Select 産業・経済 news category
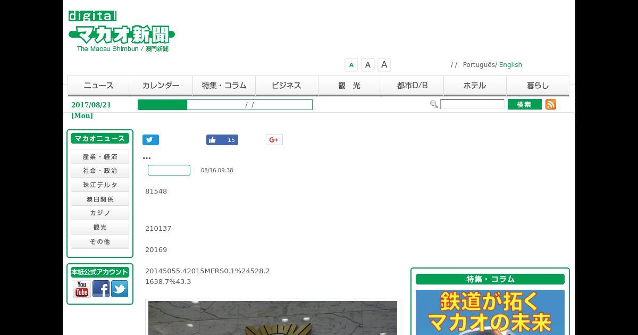The image size is (638, 335). [x=100, y=156]
